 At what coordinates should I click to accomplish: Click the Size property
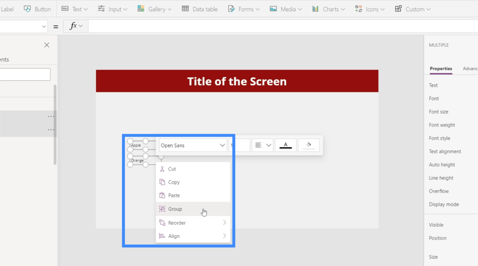(x=433, y=257)
